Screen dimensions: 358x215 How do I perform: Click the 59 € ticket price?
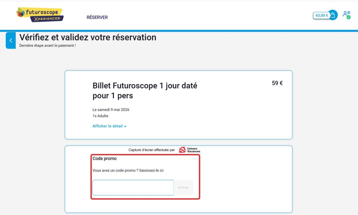tap(277, 83)
